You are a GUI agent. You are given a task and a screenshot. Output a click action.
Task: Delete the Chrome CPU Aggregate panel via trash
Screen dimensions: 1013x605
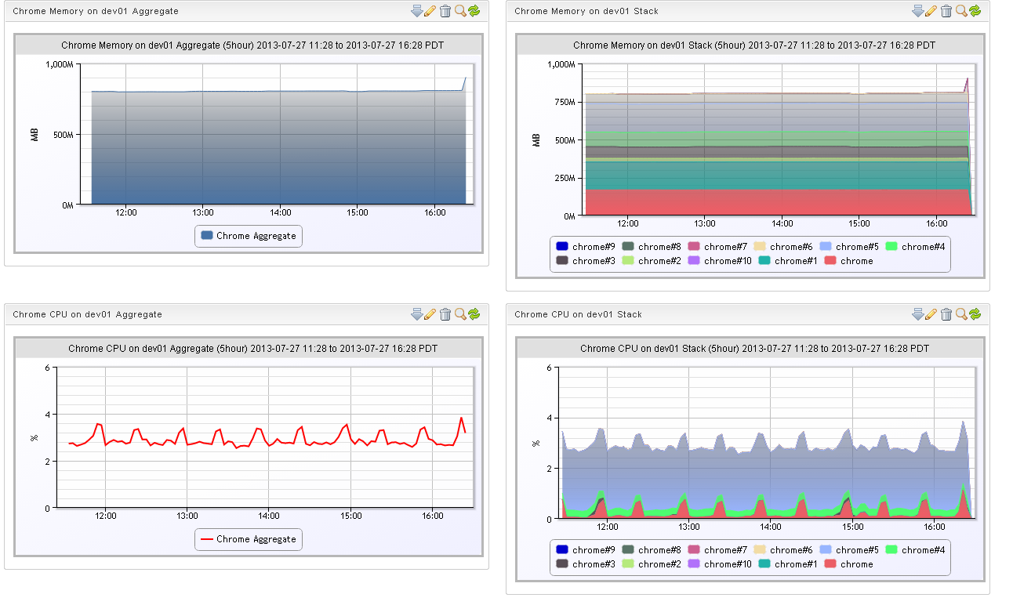click(x=445, y=313)
